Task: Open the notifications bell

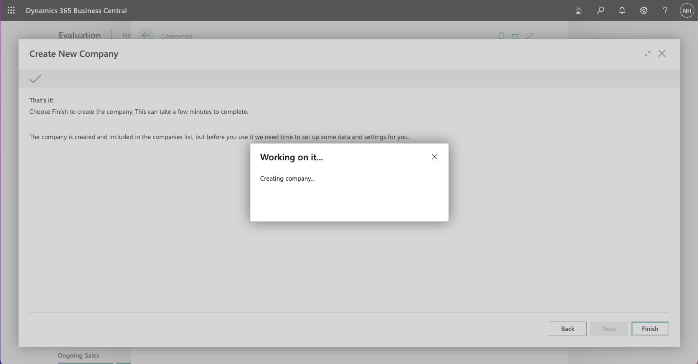Action: pos(622,10)
